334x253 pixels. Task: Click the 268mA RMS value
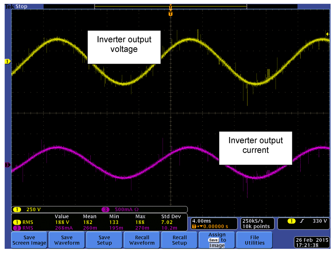tap(64, 228)
